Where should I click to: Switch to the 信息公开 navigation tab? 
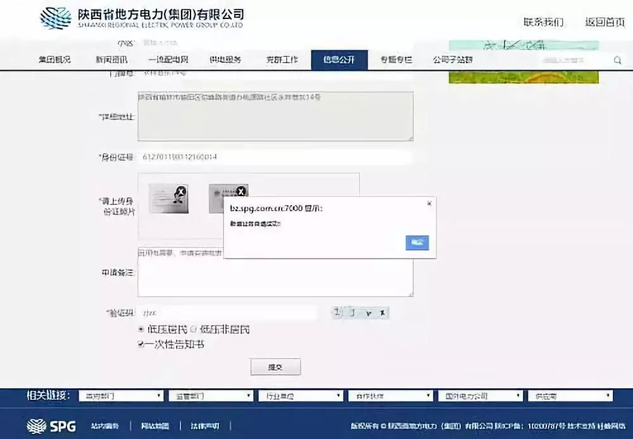(340, 59)
